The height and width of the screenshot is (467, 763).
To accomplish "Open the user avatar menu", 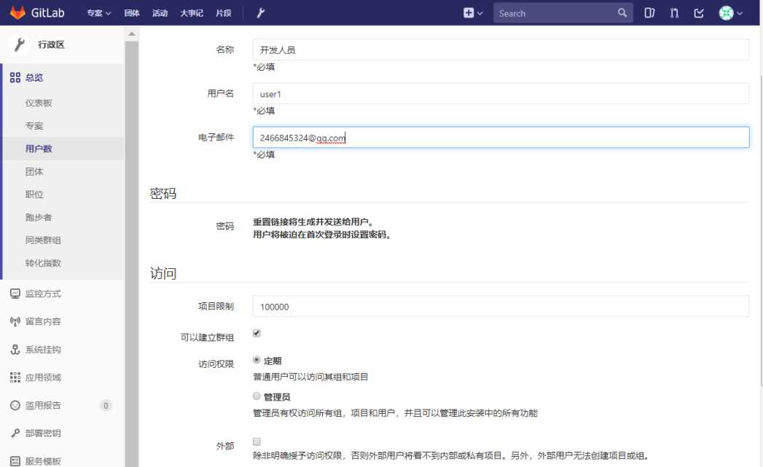I will [x=730, y=13].
